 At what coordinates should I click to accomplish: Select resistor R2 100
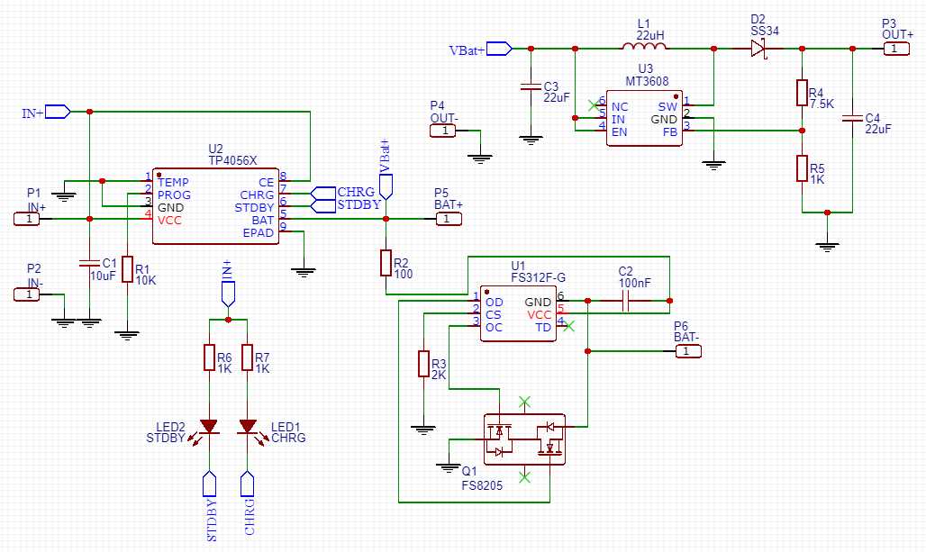(386, 263)
